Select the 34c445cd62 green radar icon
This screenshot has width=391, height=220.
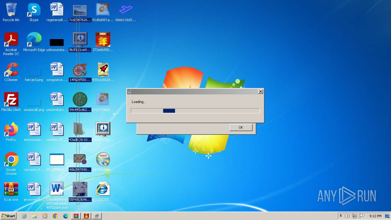point(80,102)
